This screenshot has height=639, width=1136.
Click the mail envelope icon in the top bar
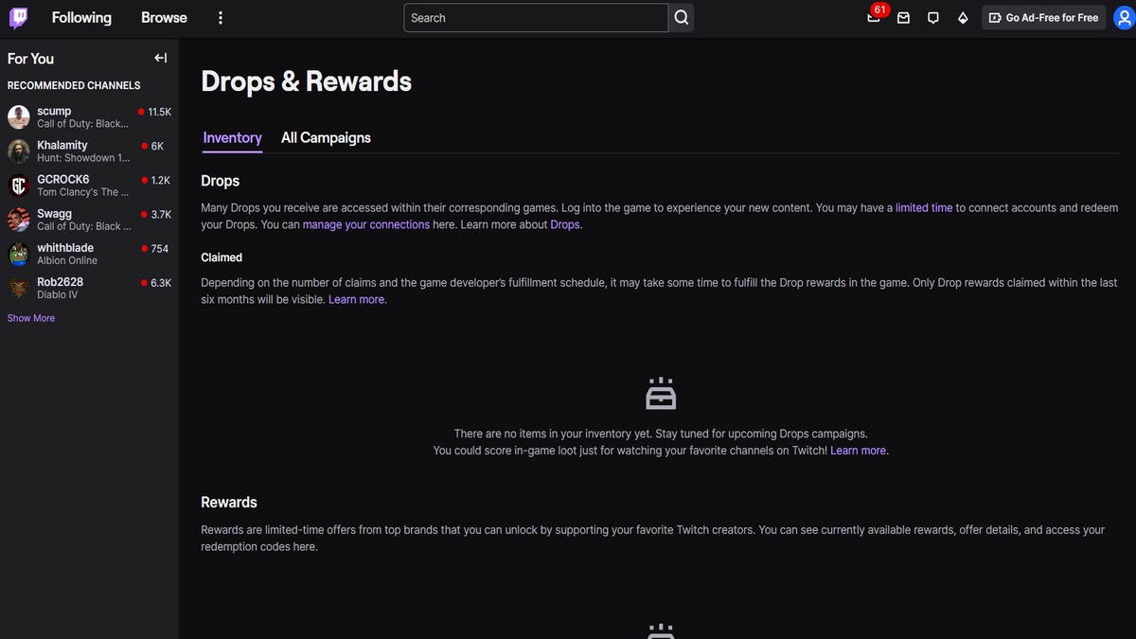[x=903, y=18]
